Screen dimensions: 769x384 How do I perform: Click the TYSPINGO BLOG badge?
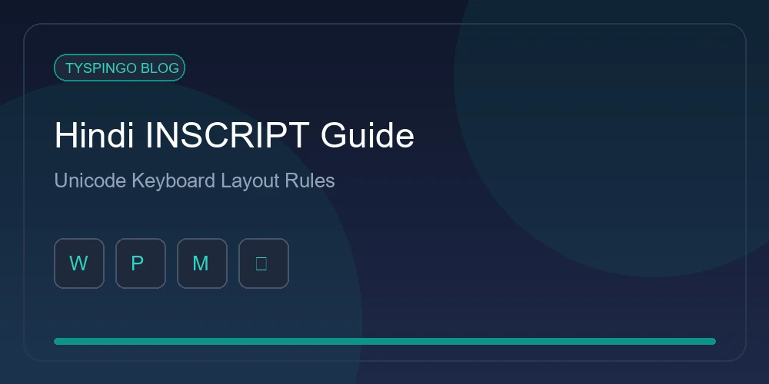pos(119,68)
